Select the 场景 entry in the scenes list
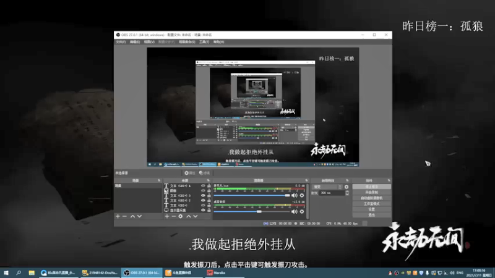 pyautogui.click(x=138, y=186)
